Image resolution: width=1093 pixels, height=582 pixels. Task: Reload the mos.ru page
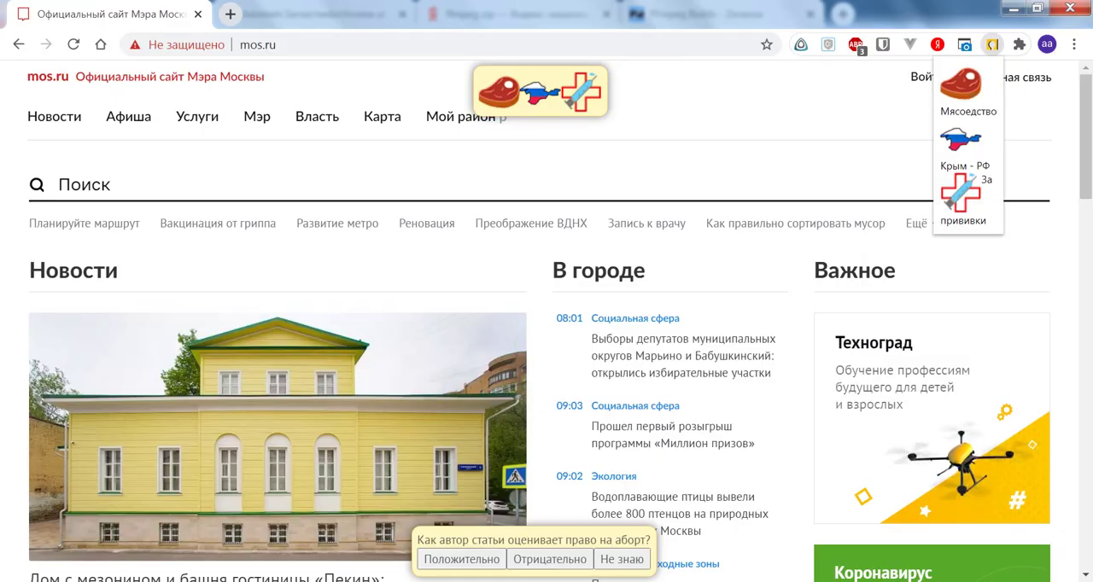coord(73,44)
